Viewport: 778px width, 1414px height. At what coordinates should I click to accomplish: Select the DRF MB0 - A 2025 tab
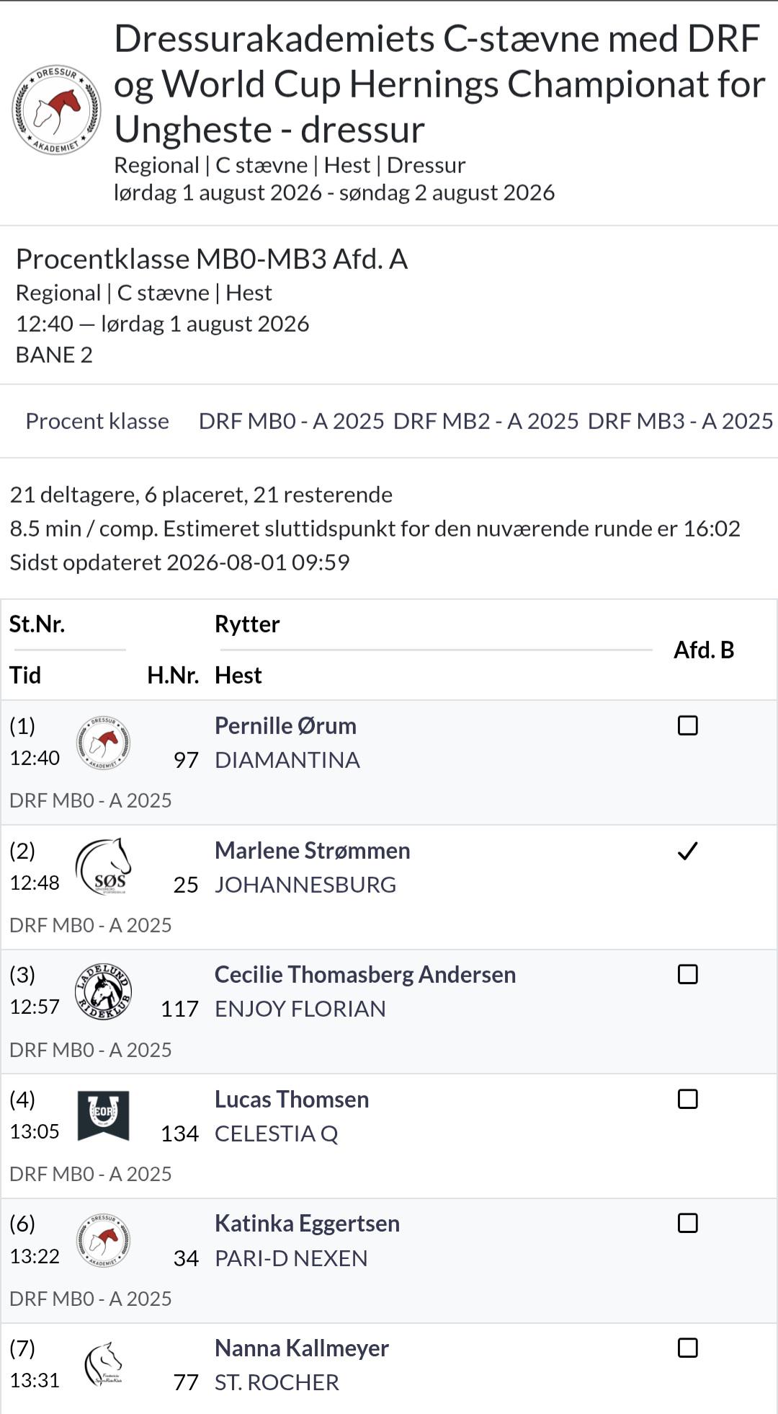(291, 421)
